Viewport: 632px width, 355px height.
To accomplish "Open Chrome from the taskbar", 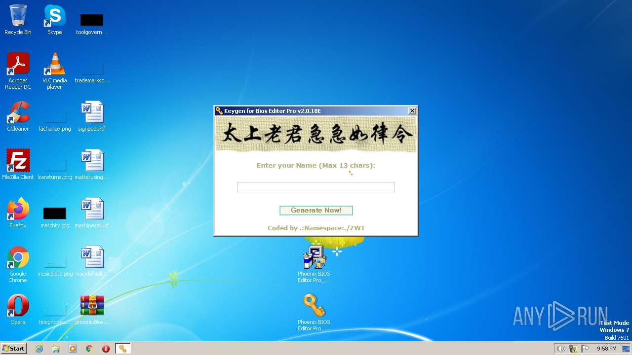I will [89, 349].
